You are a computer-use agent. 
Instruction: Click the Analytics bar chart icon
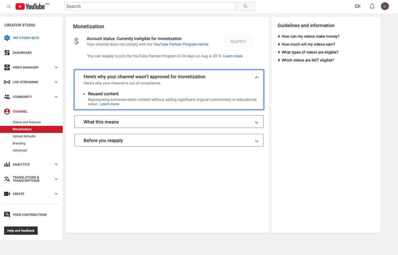[x=7, y=165]
